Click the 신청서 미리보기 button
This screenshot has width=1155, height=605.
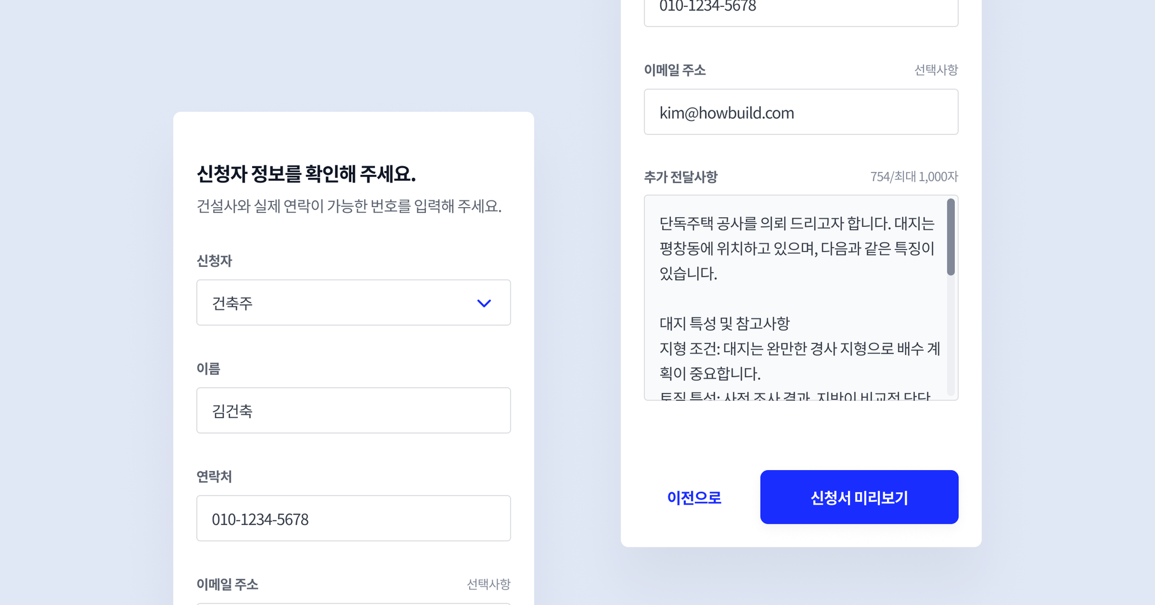point(859,497)
